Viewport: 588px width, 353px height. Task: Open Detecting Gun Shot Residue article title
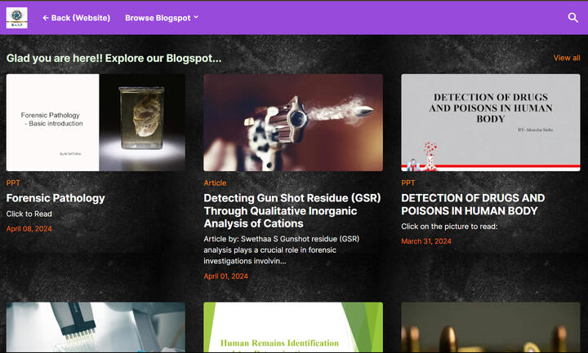coord(292,210)
